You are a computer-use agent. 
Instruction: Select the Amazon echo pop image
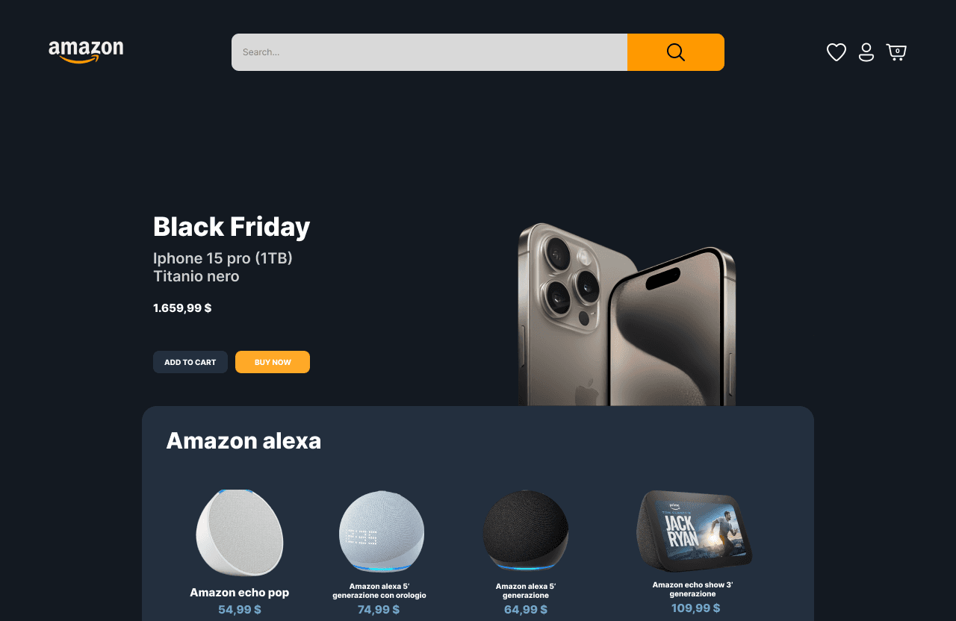pyautogui.click(x=240, y=533)
